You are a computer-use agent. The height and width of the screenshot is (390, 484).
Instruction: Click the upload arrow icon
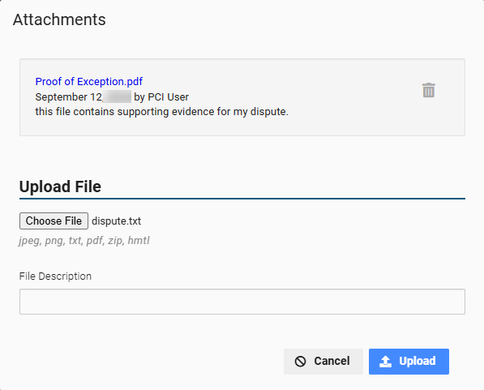click(385, 361)
